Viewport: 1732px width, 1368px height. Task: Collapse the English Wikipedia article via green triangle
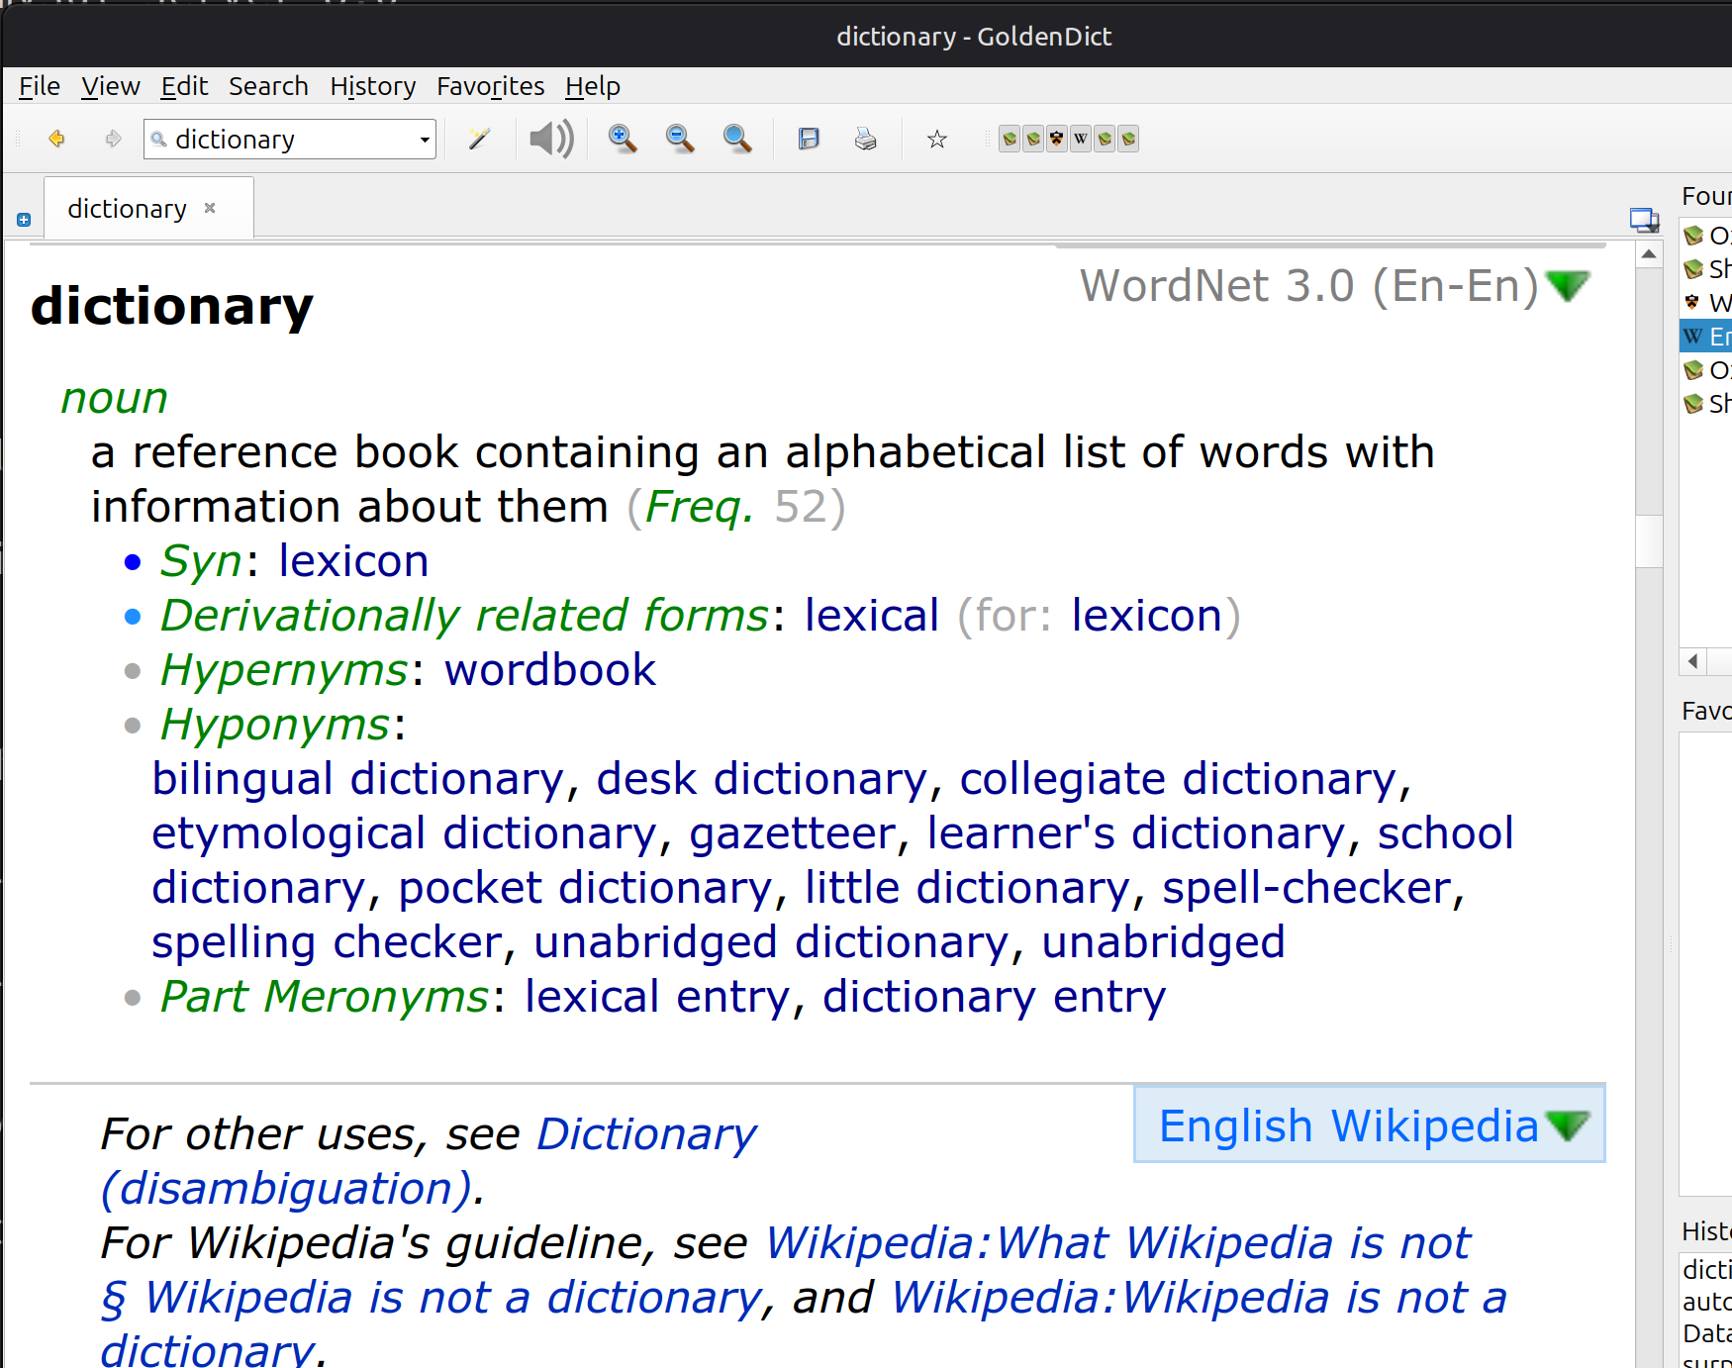(x=1568, y=1126)
